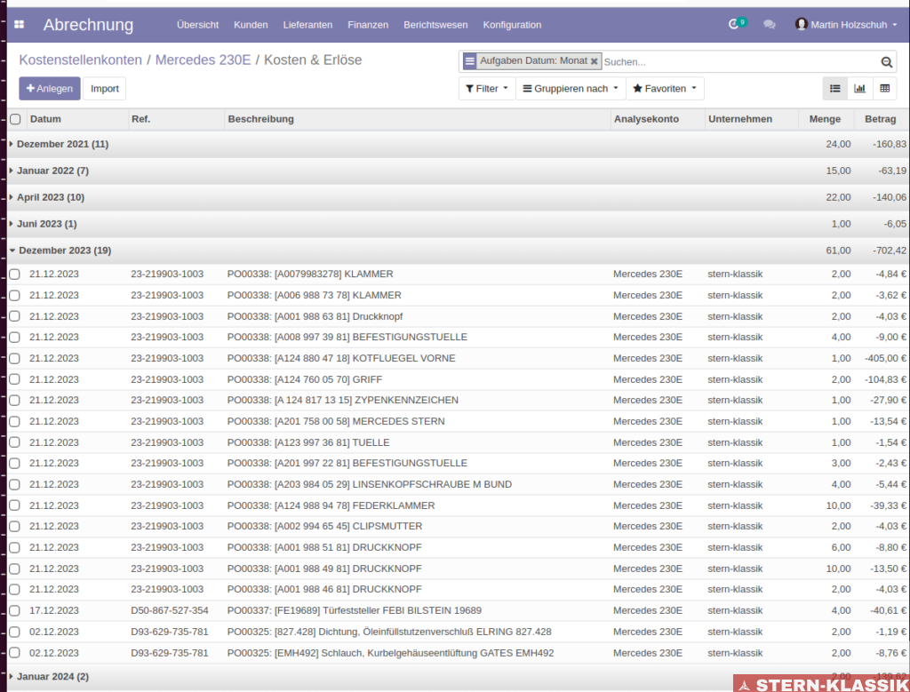Open BEFESTIGUNGSTUELLE A008 997 39 81 entry

coord(347,337)
